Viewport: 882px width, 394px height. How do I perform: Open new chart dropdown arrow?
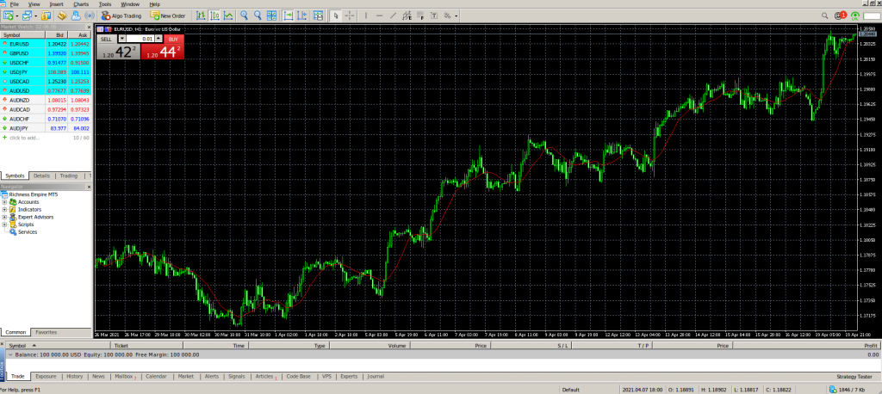tap(16, 15)
